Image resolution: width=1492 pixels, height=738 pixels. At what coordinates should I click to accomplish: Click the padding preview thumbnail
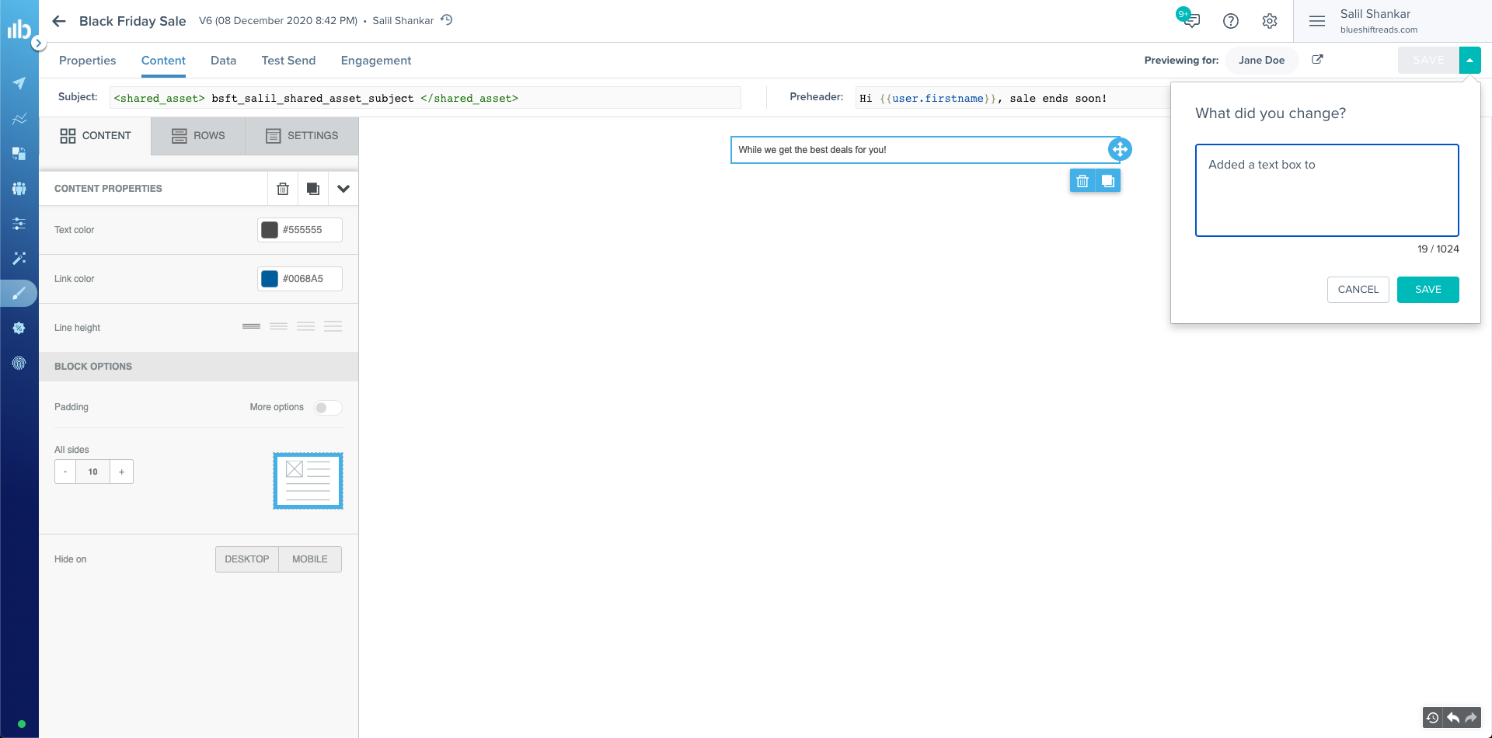coord(308,481)
